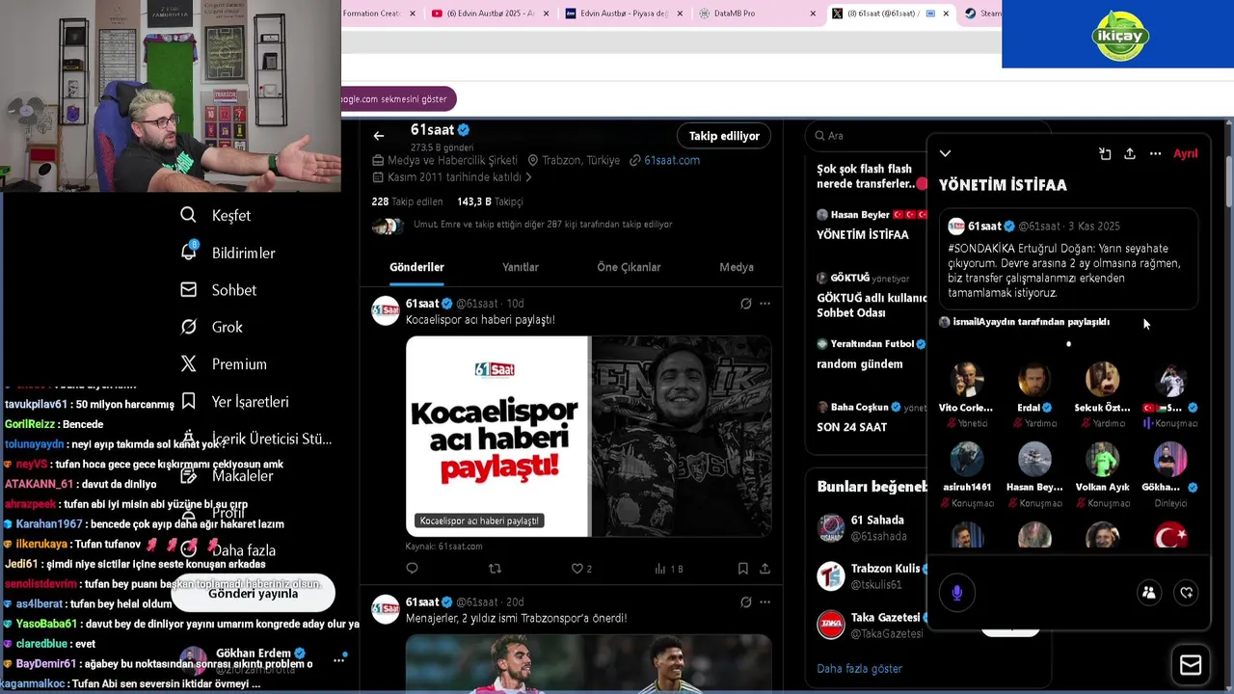Image resolution: width=1234 pixels, height=694 pixels.
Task: Open more options on Menajerler post
Action: tap(765, 602)
